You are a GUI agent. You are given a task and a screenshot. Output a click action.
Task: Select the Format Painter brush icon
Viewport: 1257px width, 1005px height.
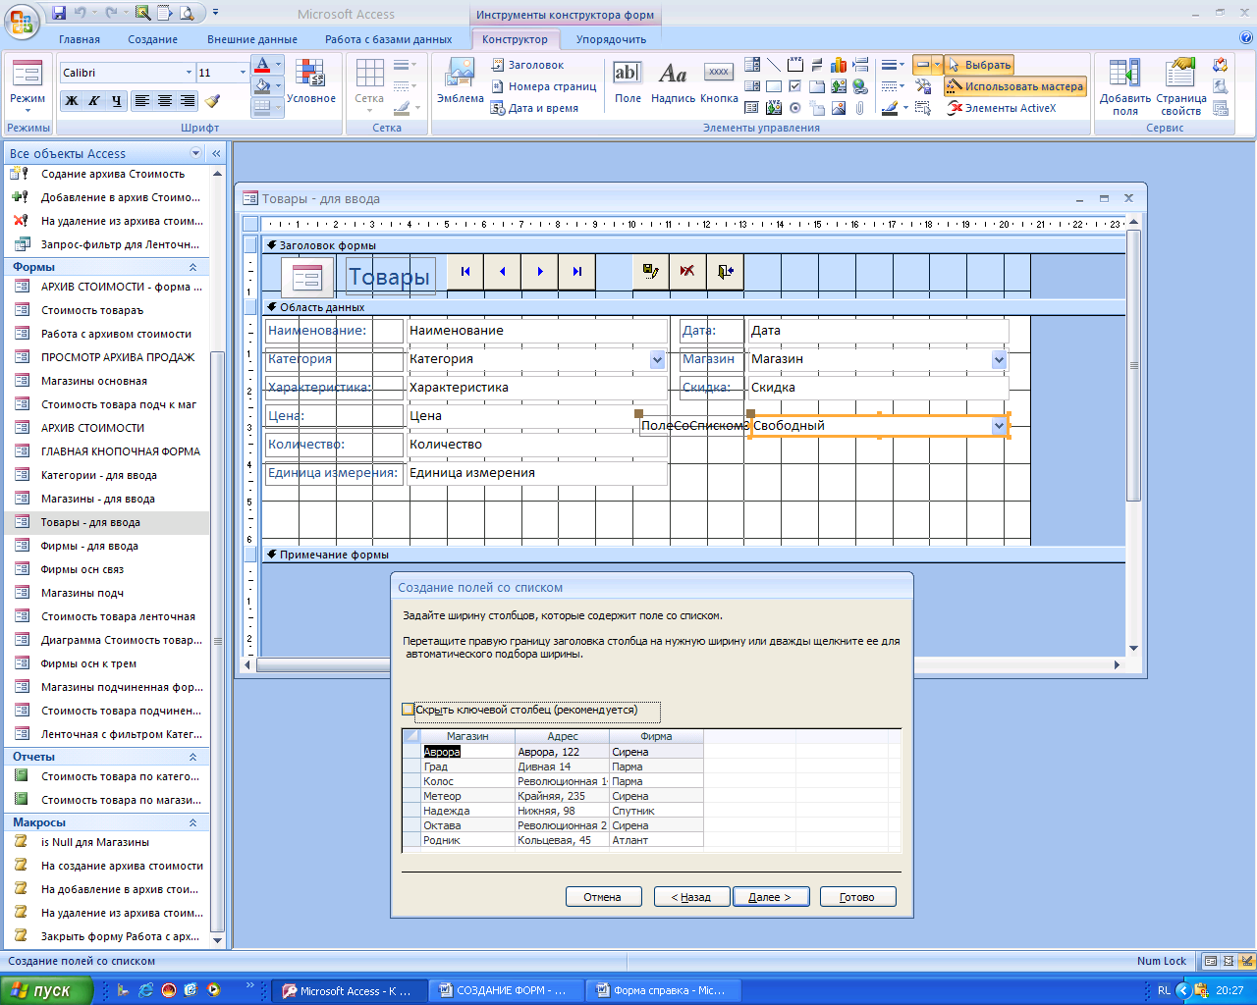(212, 101)
